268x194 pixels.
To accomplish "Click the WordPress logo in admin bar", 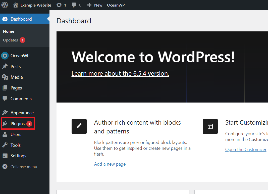I will (5, 5).
